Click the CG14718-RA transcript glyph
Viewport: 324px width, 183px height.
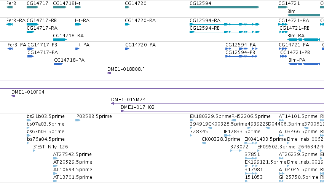[x=60, y=40]
